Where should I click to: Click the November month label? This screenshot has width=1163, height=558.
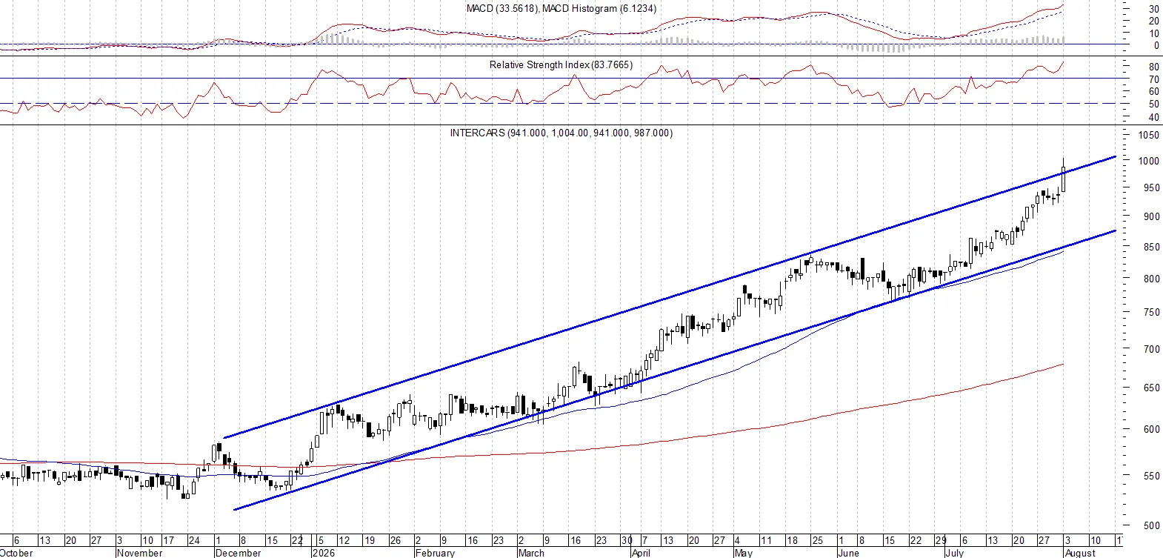coord(140,553)
